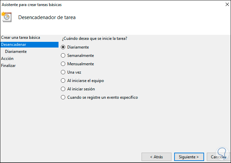Open the Finalizar step in sidebar
The height and width of the screenshot is (163, 231).
click(x=8, y=66)
